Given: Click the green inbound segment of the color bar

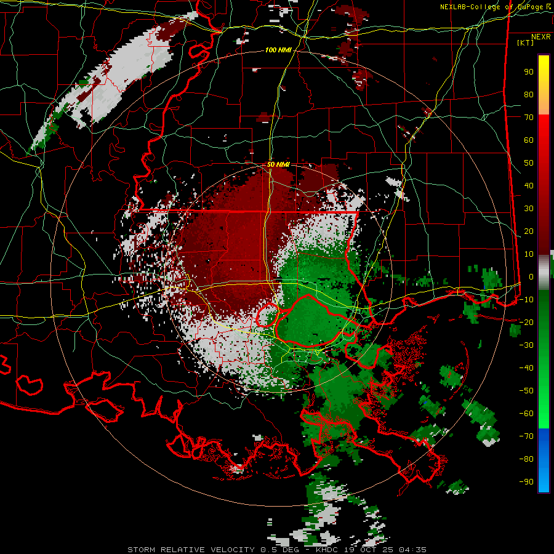Looking at the screenshot, I should (x=544, y=359).
